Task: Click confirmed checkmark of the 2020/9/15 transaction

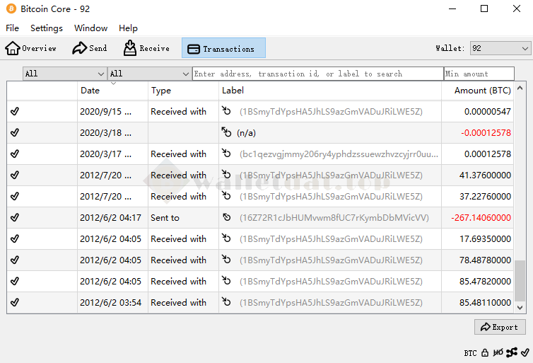Action: tap(15, 112)
